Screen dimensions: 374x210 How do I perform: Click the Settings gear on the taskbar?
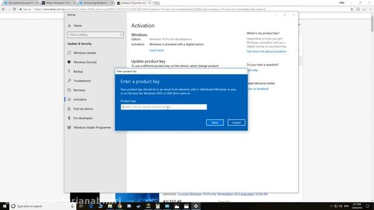196,206
